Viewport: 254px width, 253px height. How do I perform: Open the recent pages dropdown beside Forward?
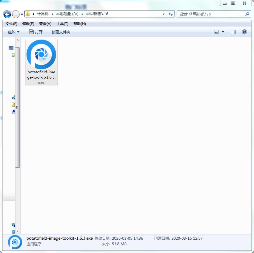click(x=22, y=15)
